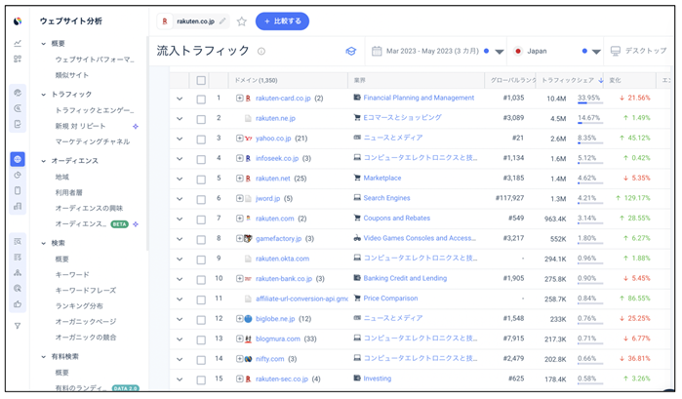Click the bar chart icon in sidebar

point(18,206)
